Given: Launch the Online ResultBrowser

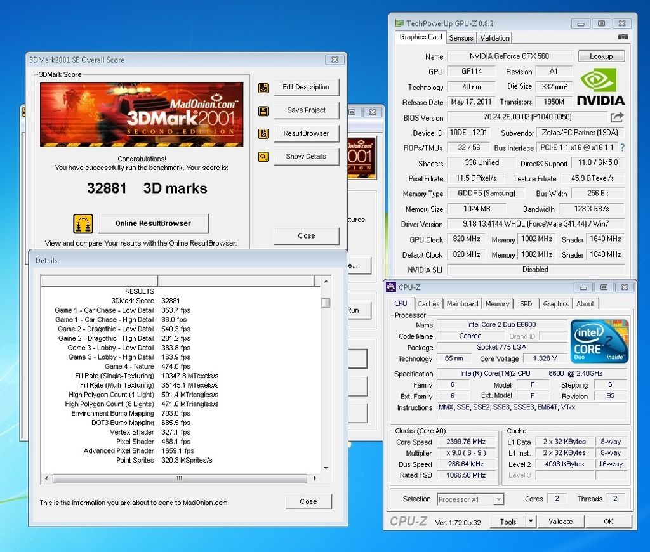Looking at the screenshot, I should click(154, 223).
